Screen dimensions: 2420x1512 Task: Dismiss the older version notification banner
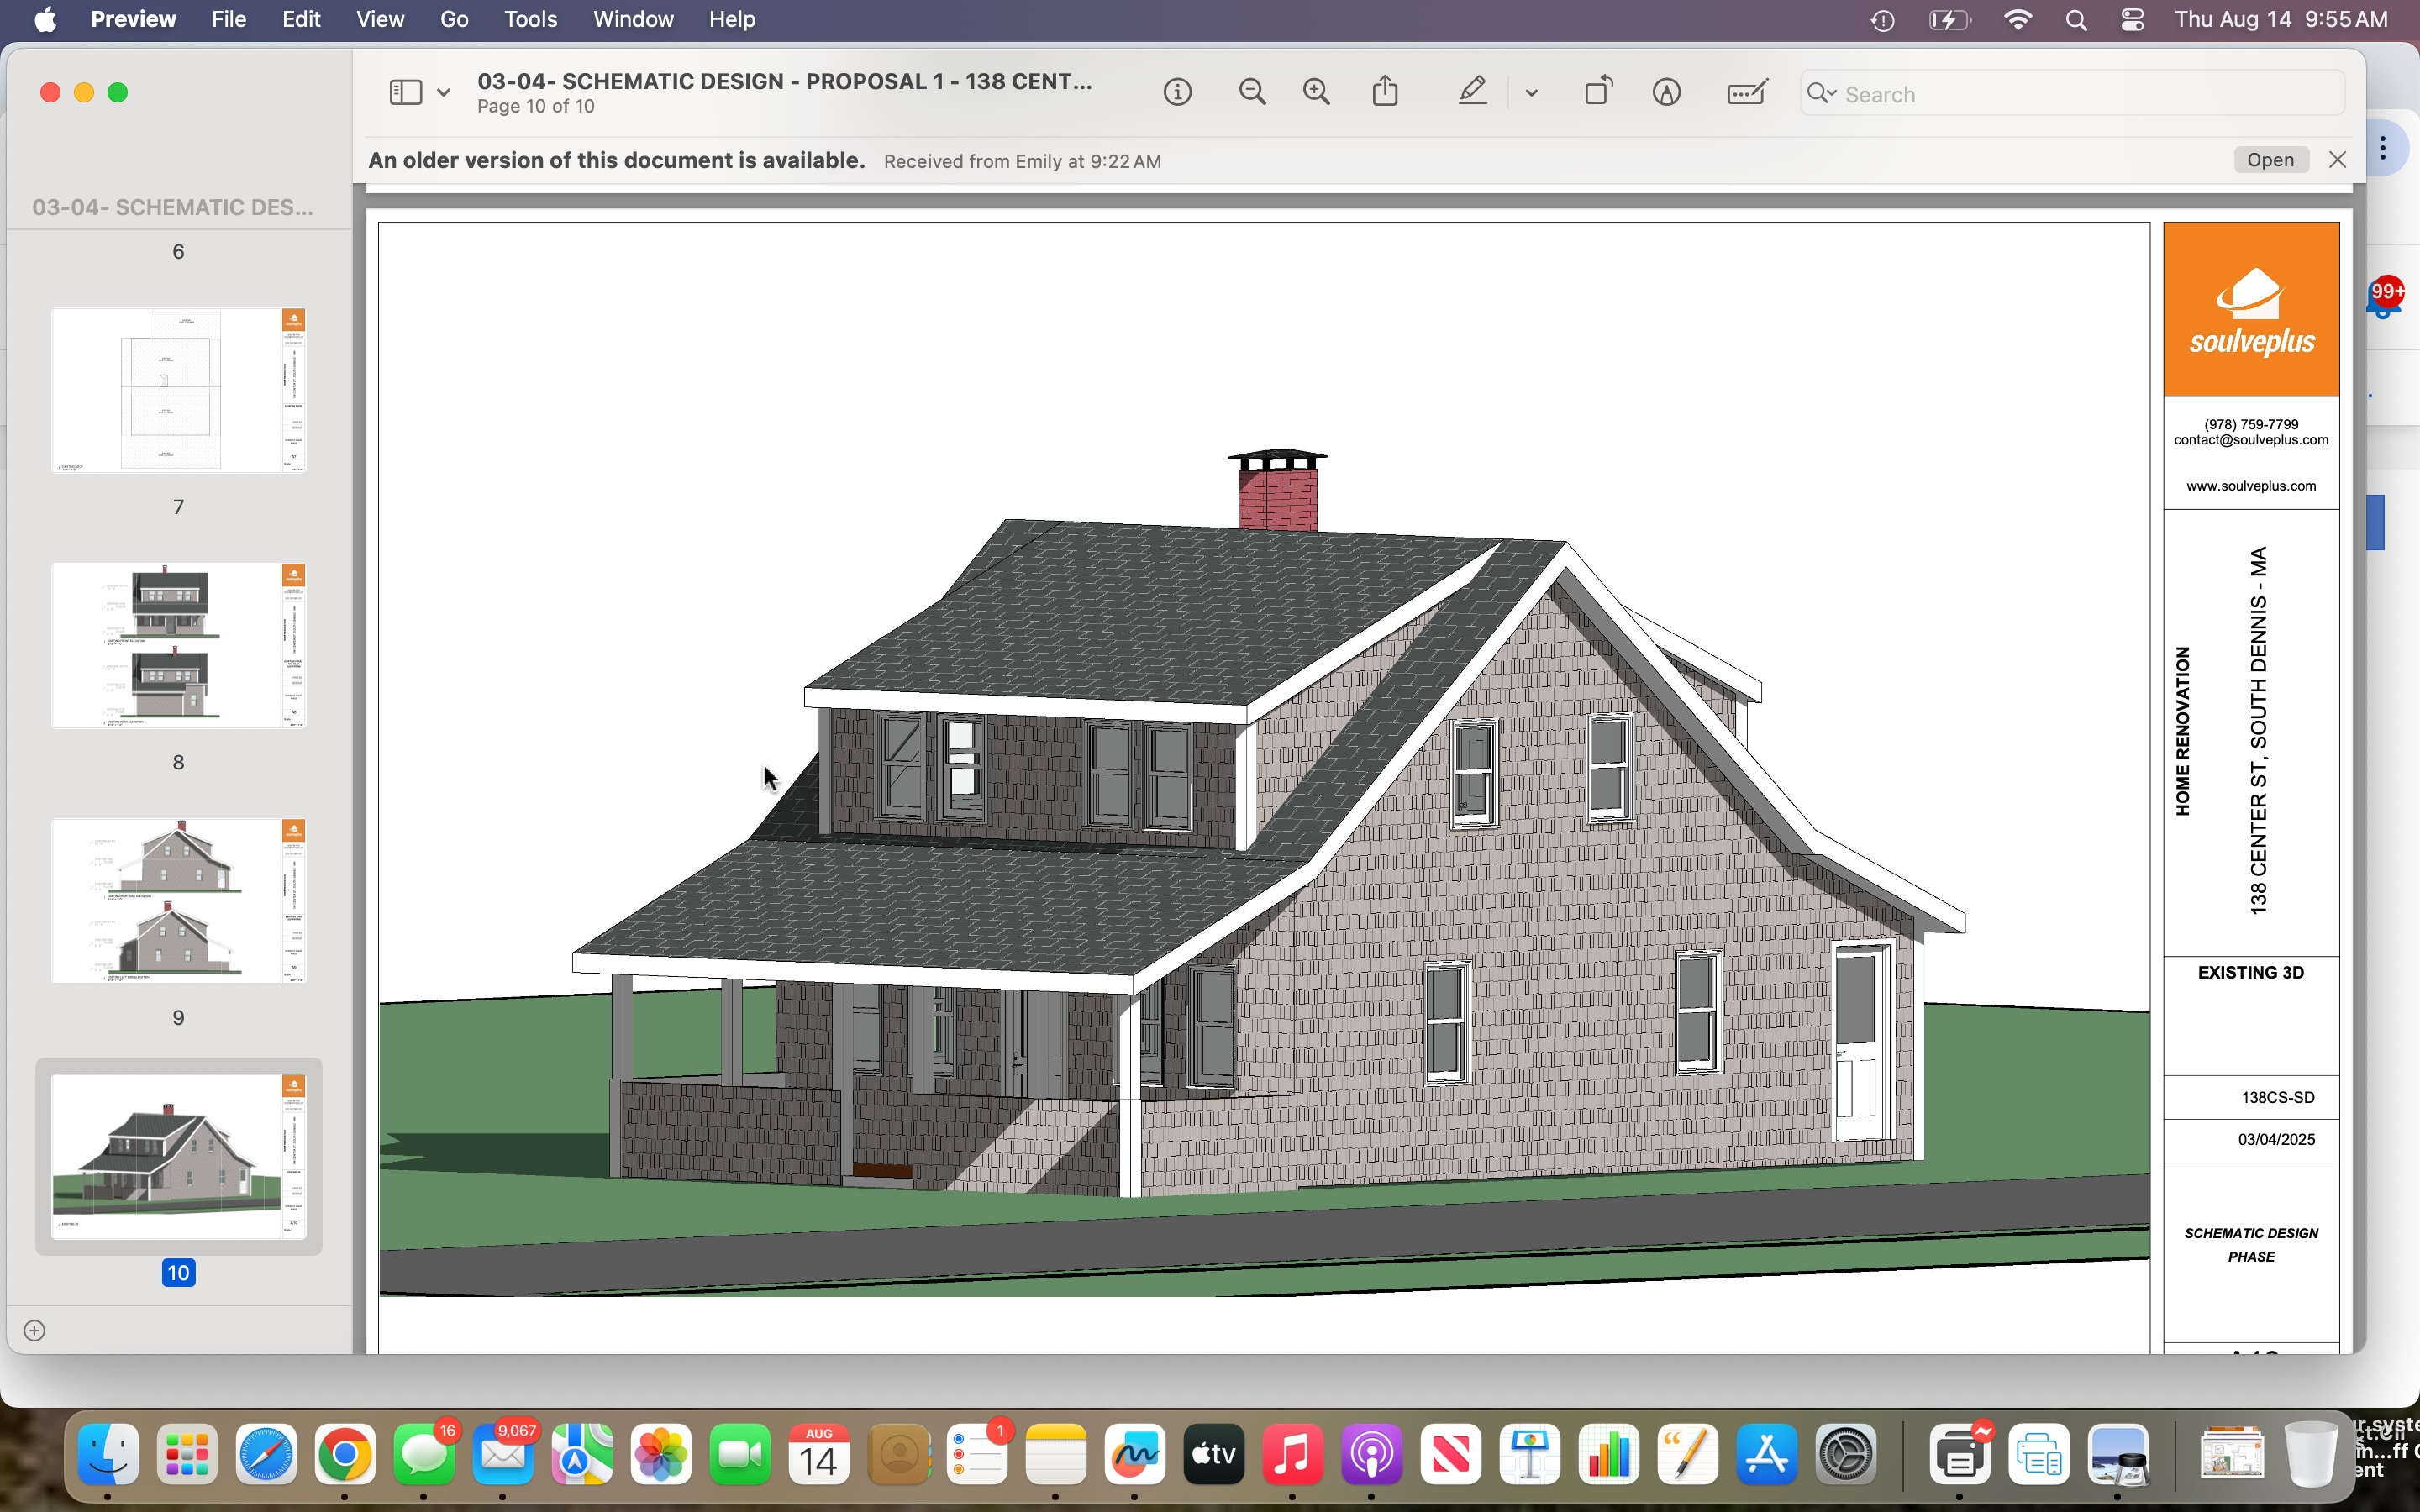point(2337,160)
